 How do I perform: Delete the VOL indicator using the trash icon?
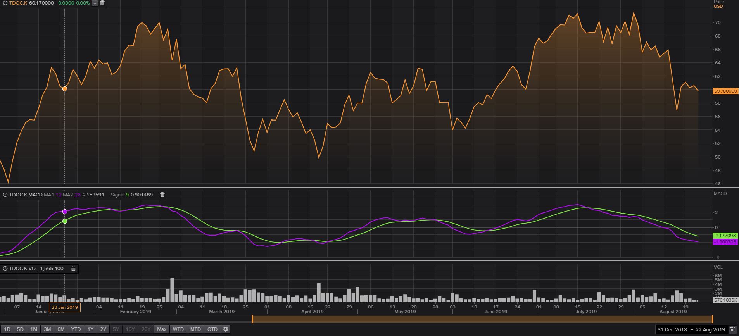73,269
